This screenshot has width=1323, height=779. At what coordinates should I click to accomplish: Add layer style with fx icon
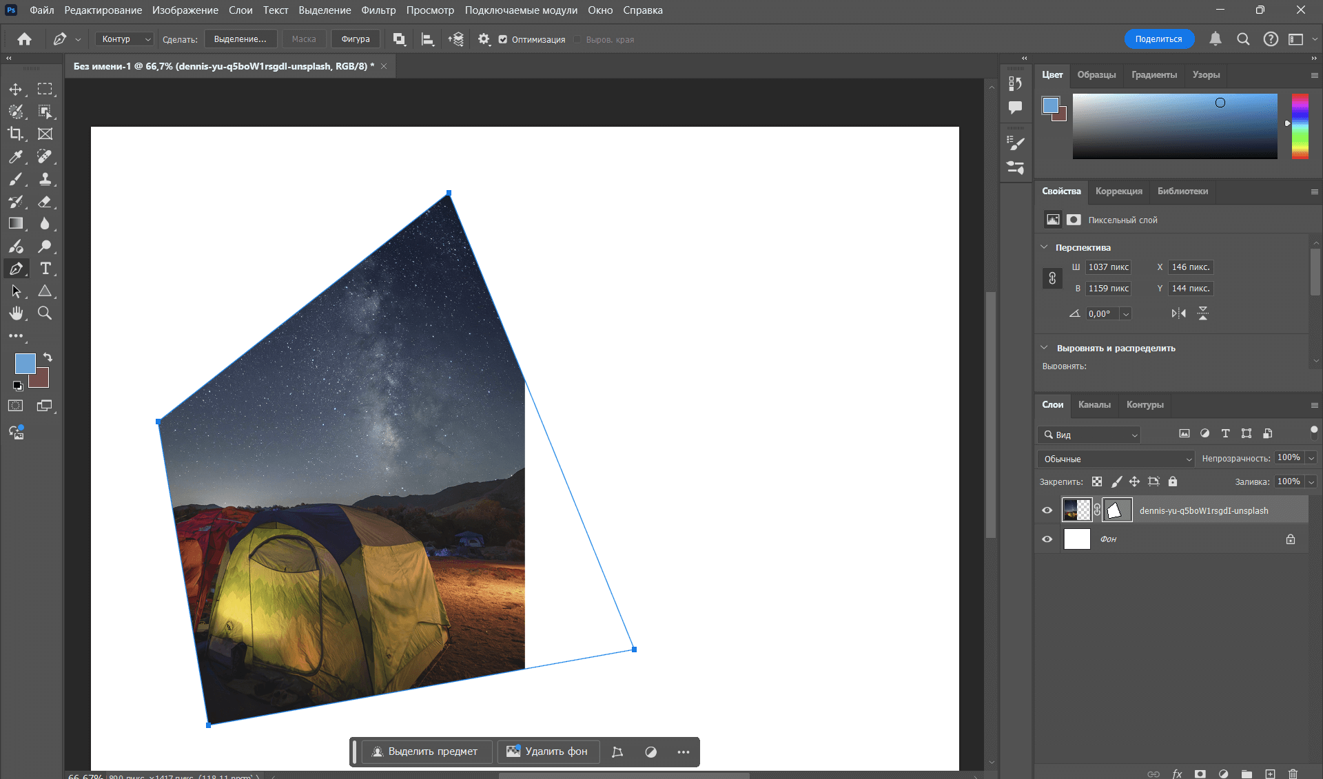1177,773
